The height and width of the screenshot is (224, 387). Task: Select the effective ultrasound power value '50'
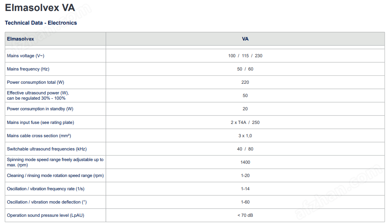(x=245, y=96)
